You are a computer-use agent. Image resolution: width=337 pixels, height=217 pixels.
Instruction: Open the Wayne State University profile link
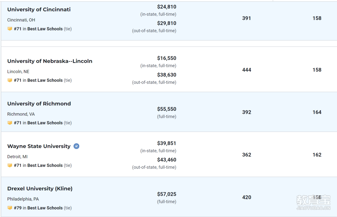tap(39, 146)
